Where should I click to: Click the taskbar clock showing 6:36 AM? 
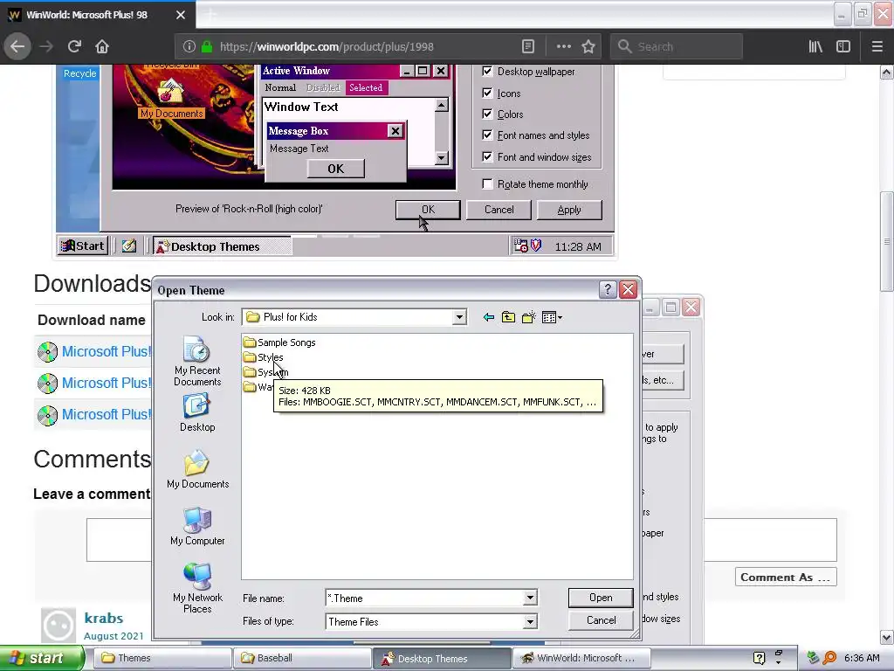(862, 658)
